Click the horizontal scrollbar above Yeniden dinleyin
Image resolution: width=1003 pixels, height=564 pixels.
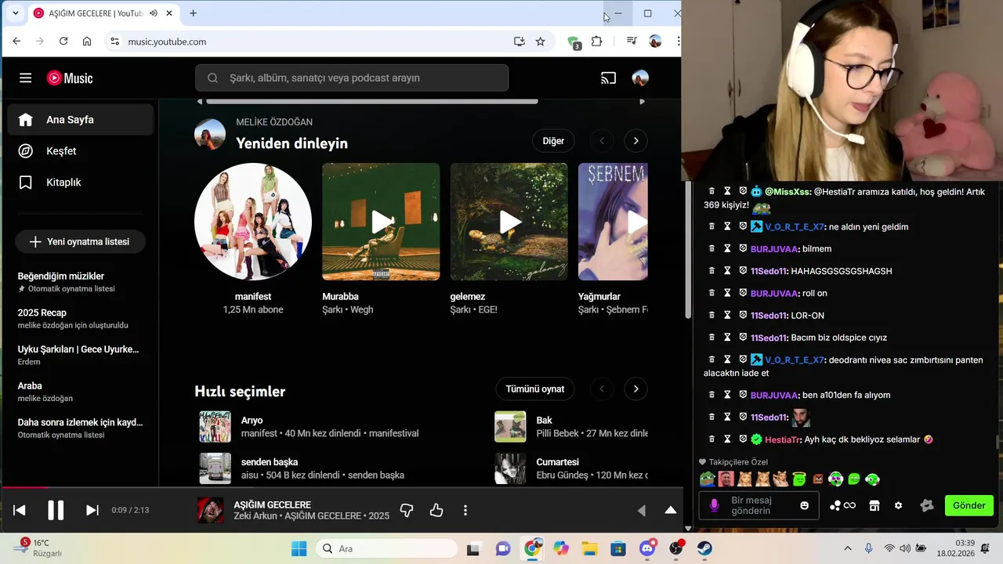[x=371, y=101]
